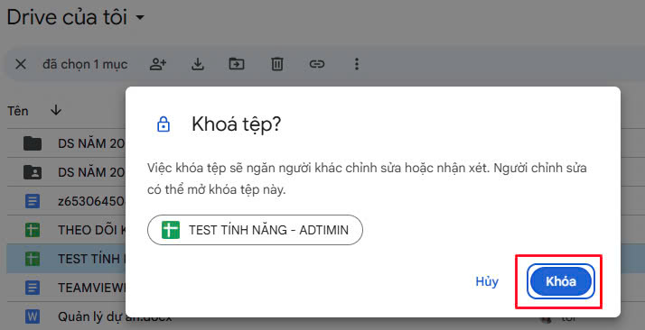Cancel the dialog with Hủy
Viewport: 645px width, 330px height.
487,281
